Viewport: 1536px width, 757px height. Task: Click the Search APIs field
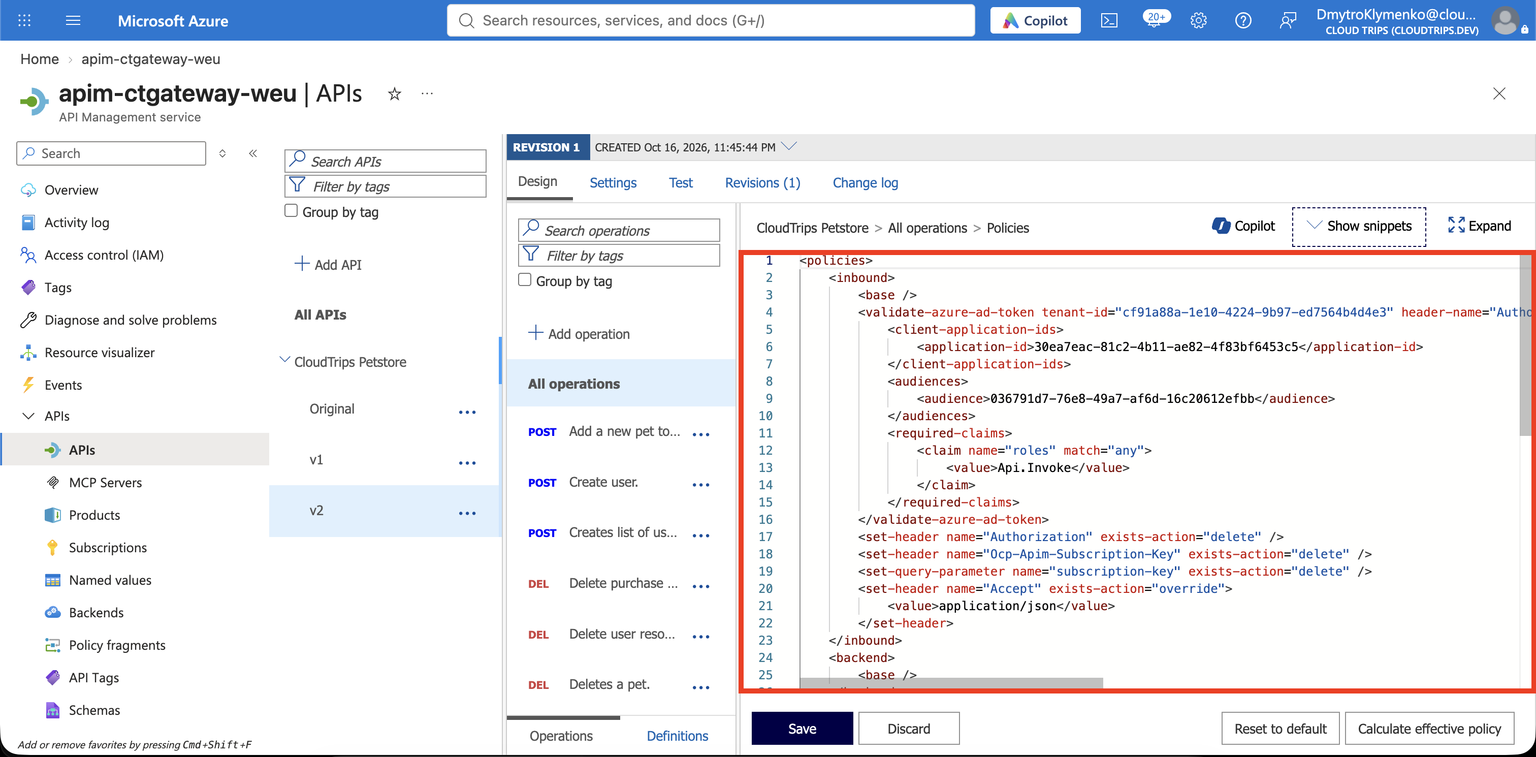(385, 161)
